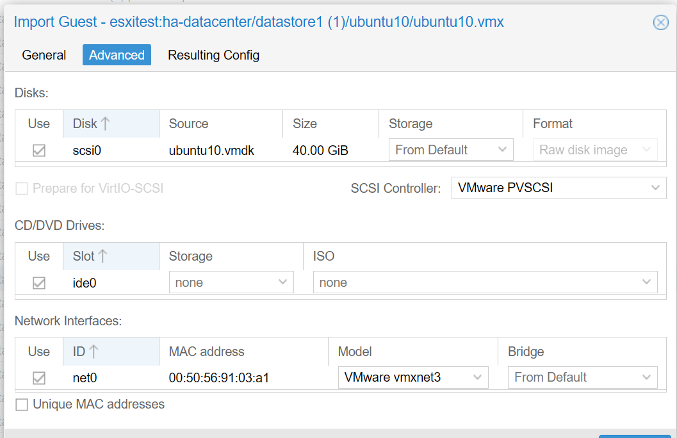
Task: Click the Slot column sort arrow
Action: coord(102,256)
